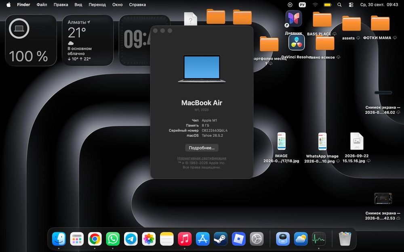This screenshot has height=252, width=404.
Task: Open the assets folder on desktop
Action: coord(351,23)
